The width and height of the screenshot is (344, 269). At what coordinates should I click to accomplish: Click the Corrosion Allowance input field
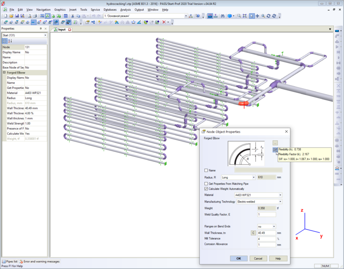[x=267, y=244]
